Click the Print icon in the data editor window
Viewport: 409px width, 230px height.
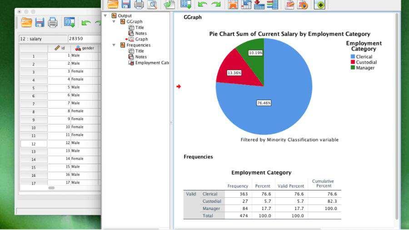pyautogui.click(x=53, y=22)
